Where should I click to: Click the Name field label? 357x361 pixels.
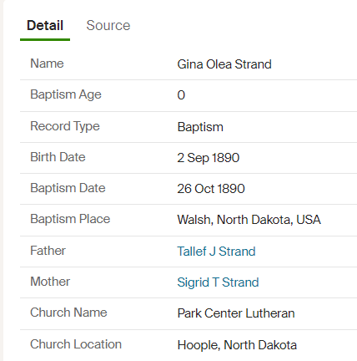47,64
